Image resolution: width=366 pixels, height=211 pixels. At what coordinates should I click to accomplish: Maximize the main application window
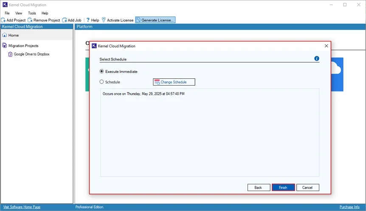pos(345,5)
